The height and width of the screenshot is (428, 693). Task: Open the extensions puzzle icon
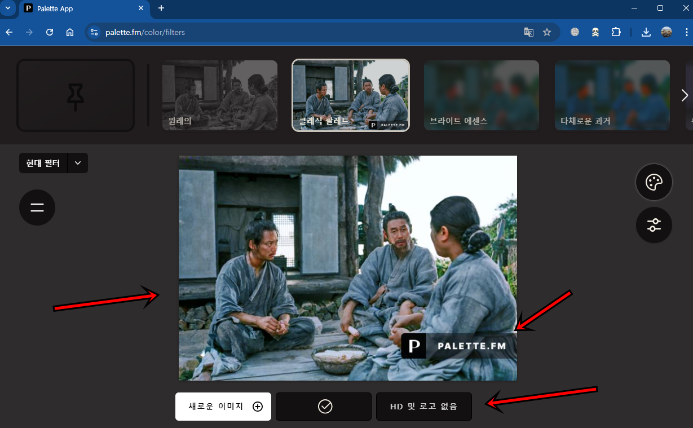616,32
